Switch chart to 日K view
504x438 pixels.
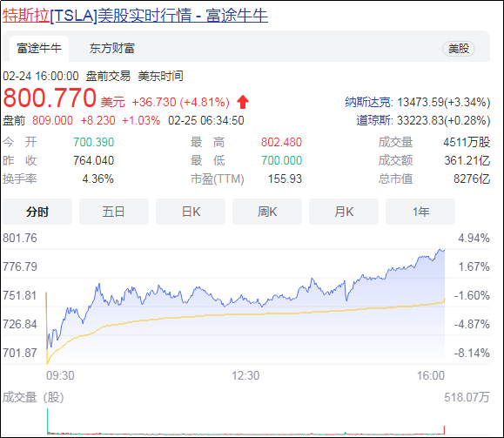[x=191, y=212]
